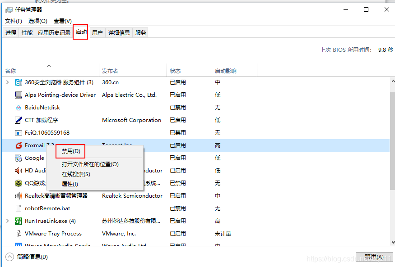
Task: Click 已禁用 status in BaiduNetdisk row
Action: 178,108
